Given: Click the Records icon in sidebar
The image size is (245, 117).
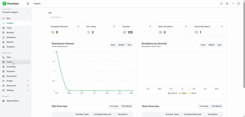Looking at the screenshot, I should point(3,33).
